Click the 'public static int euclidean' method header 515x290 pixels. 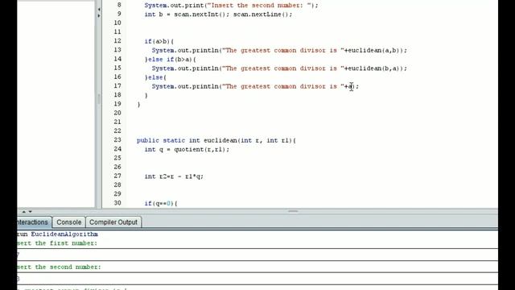216,140
